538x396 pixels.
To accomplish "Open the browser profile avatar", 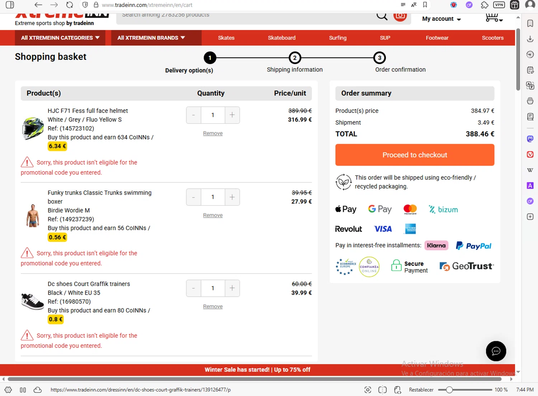I will [530, 5].
